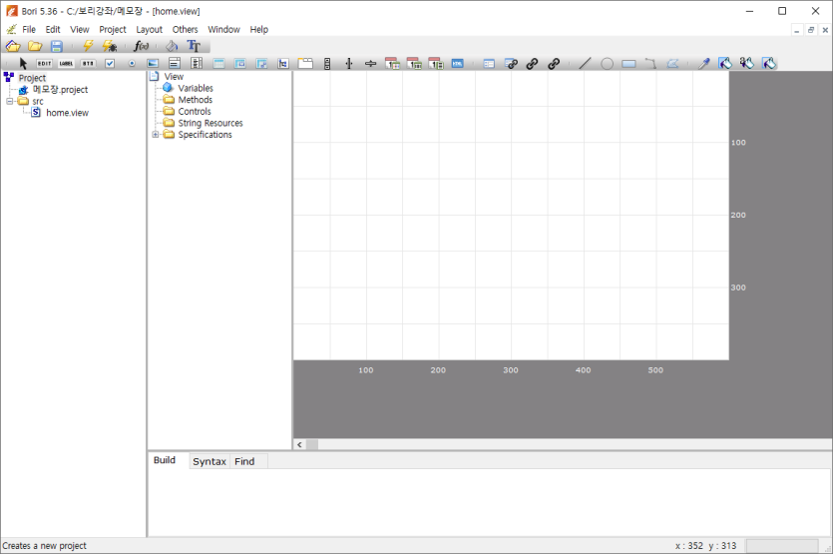Choose the LABEL control tool
This screenshot has height=554, width=833.
point(66,64)
